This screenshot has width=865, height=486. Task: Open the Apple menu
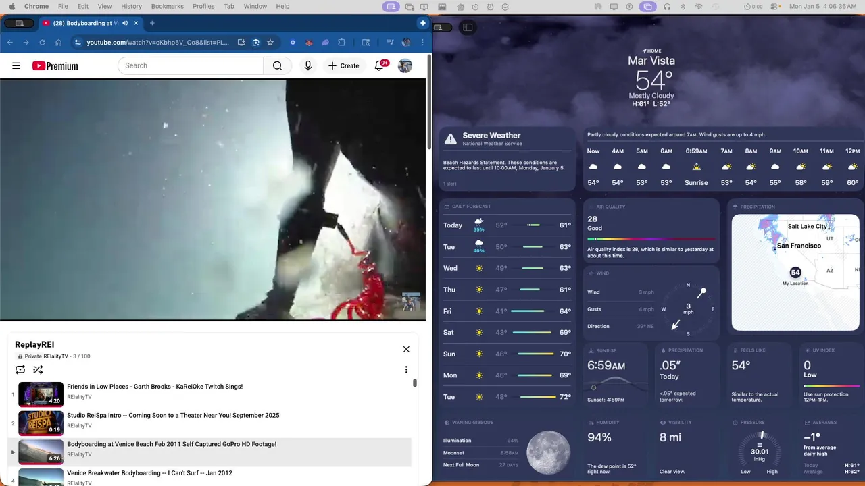coord(11,6)
